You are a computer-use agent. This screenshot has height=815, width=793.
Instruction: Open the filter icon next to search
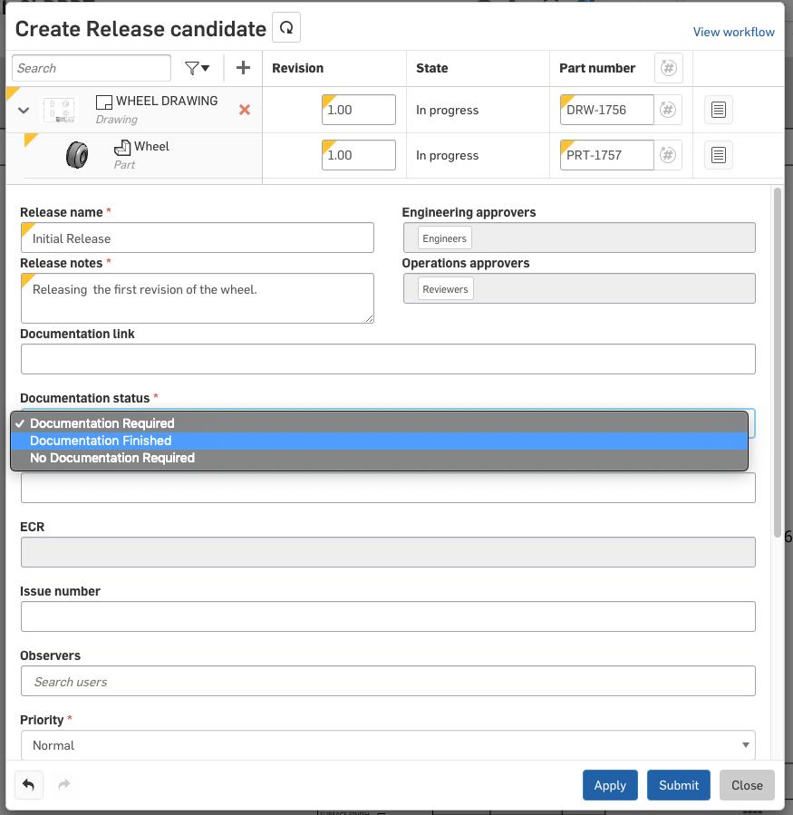[x=197, y=68]
